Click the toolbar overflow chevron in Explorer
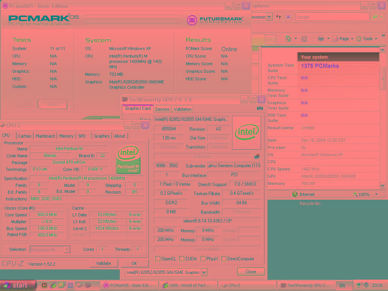 point(383,36)
